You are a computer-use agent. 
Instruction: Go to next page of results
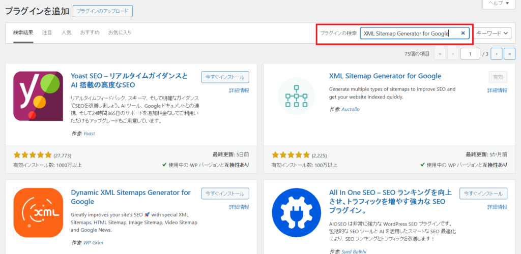[x=497, y=53]
